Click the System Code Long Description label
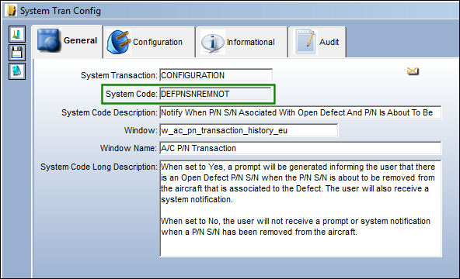The width and height of the screenshot is (460, 279). 99,167
